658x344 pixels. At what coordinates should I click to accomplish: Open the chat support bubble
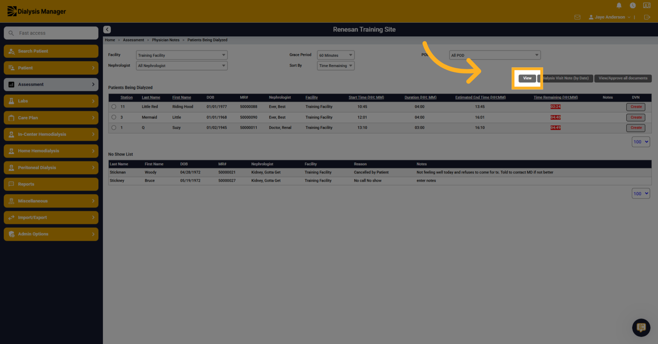641,328
